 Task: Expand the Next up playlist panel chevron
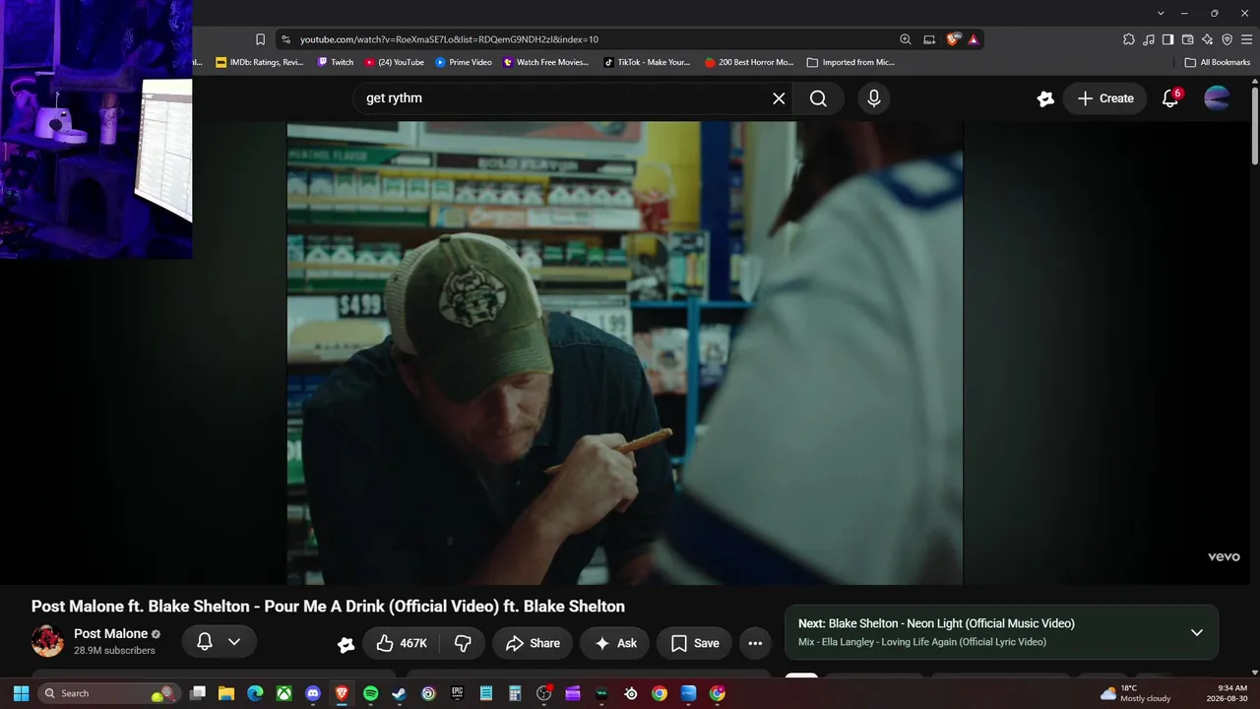pyautogui.click(x=1197, y=632)
